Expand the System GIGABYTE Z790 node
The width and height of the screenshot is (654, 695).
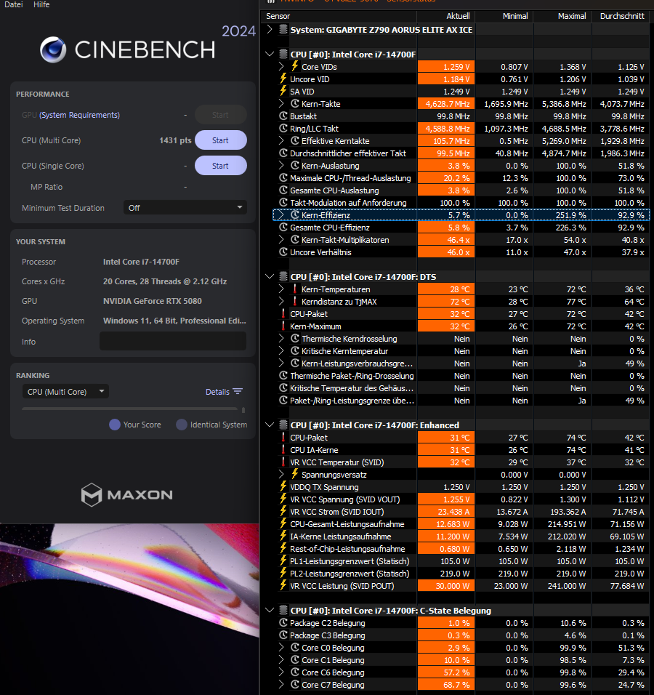[x=270, y=30]
